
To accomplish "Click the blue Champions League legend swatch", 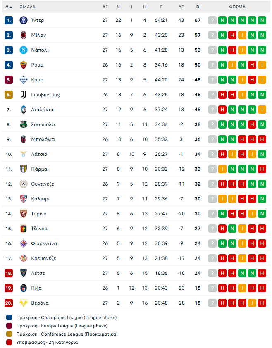I will coord(10,317).
